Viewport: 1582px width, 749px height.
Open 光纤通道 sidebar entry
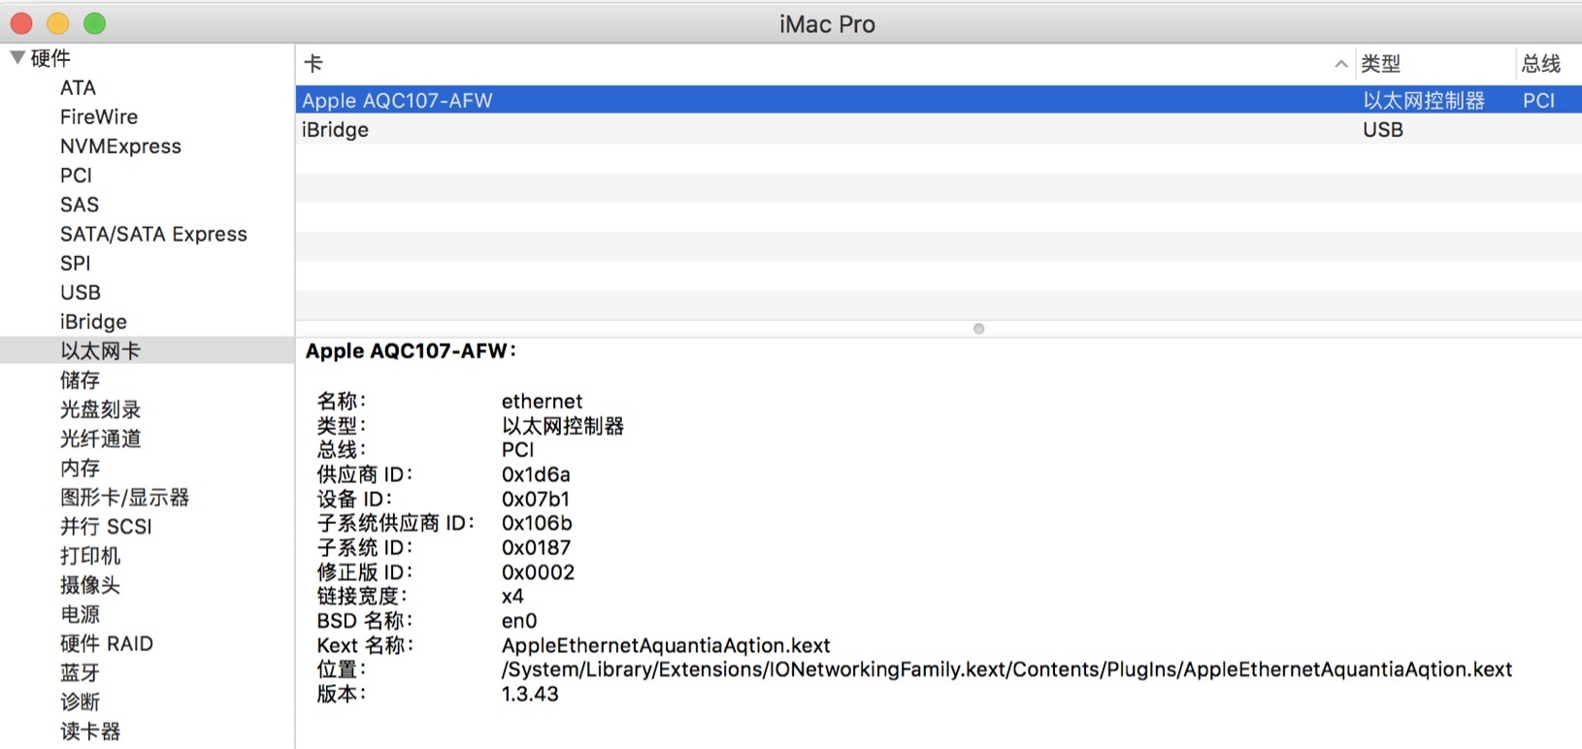click(x=100, y=439)
